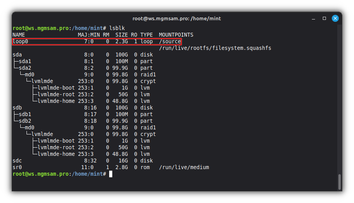The image size is (354, 203).
Task: Select the sdb disk entry
Action: pos(17,108)
